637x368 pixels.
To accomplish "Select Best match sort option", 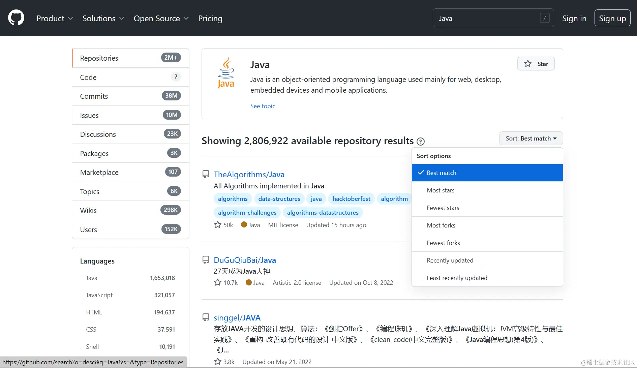I will tap(487, 173).
